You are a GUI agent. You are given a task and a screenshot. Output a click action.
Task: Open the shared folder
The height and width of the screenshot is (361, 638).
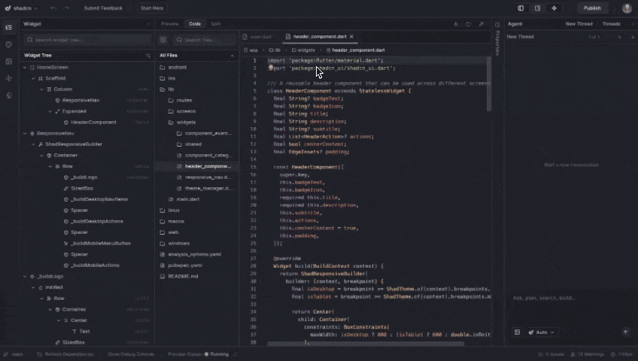pyautogui.click(x=193, y=144)
